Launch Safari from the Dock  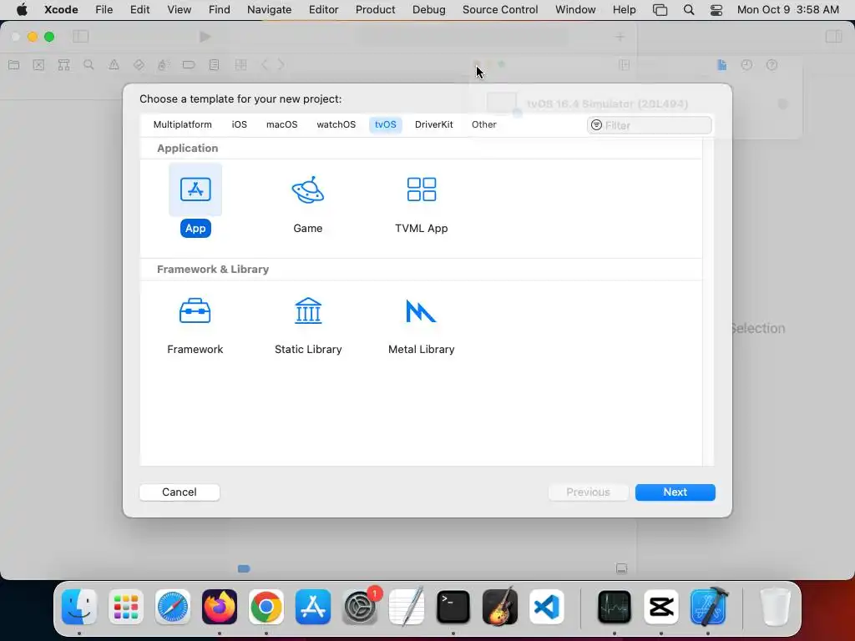[172, 607]
